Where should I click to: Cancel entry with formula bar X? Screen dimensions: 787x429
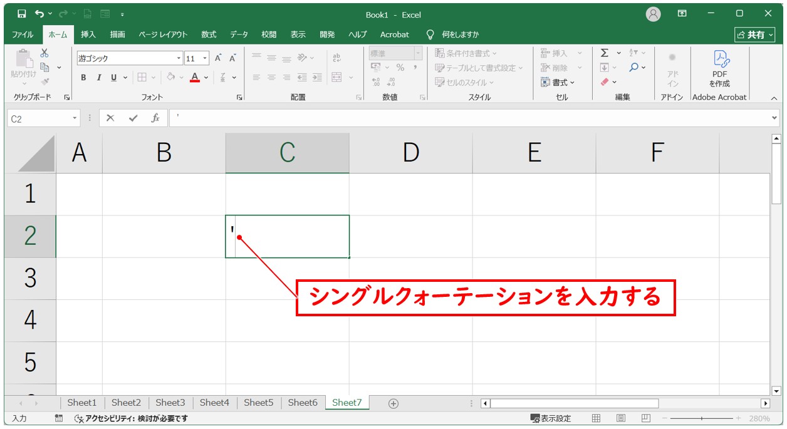(110, 118)
